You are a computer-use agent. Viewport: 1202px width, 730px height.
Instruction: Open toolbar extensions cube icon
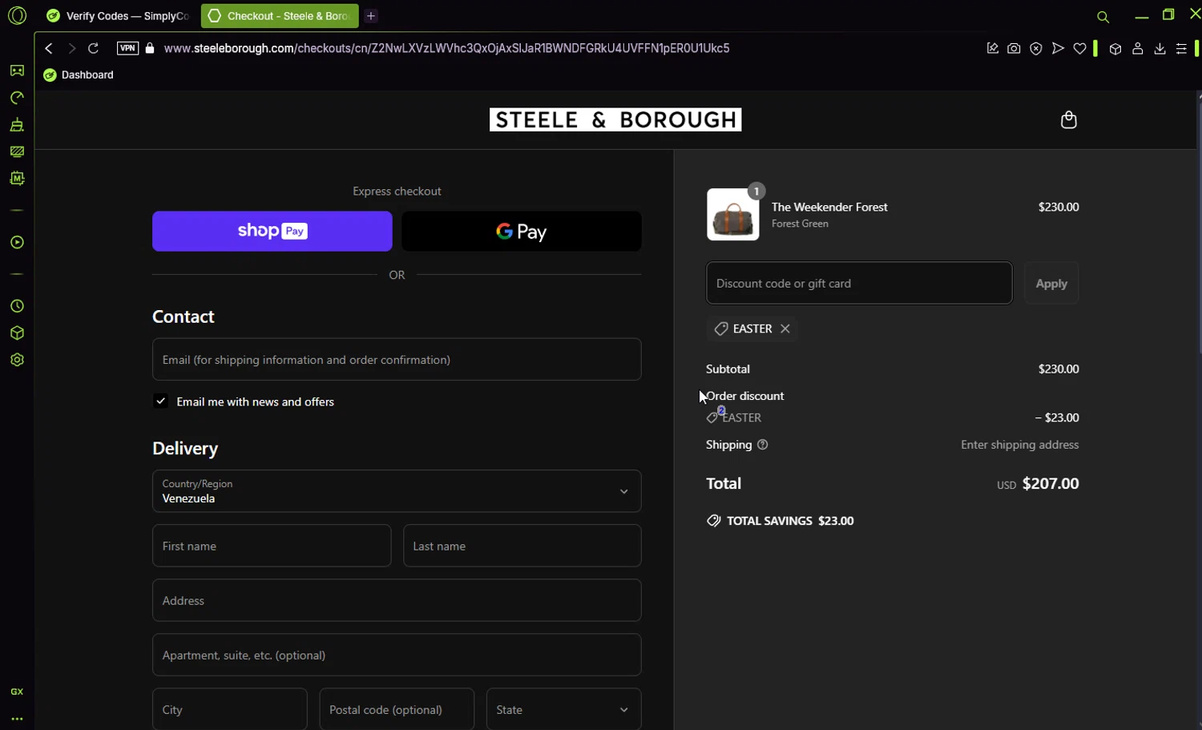click(x=1115, y=48)
